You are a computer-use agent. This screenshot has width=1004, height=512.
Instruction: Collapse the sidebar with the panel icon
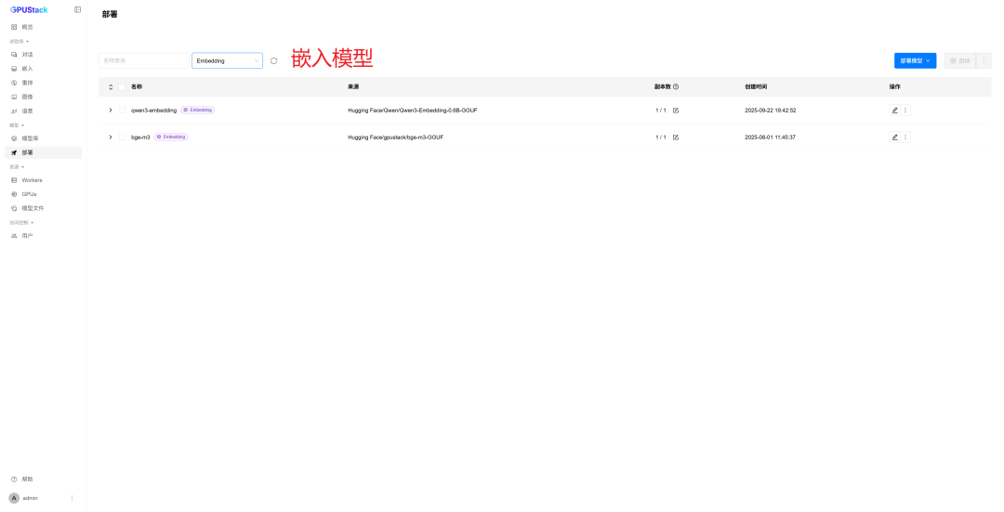pyautogui.click(x=77, y=9)
